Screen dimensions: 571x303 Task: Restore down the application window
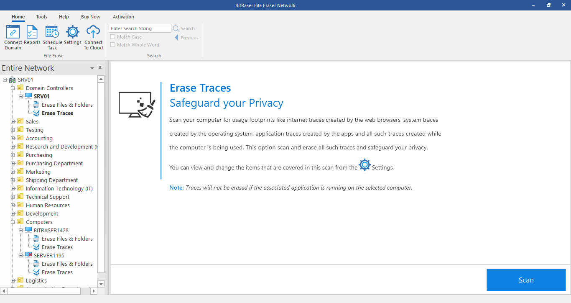[549, 5]
